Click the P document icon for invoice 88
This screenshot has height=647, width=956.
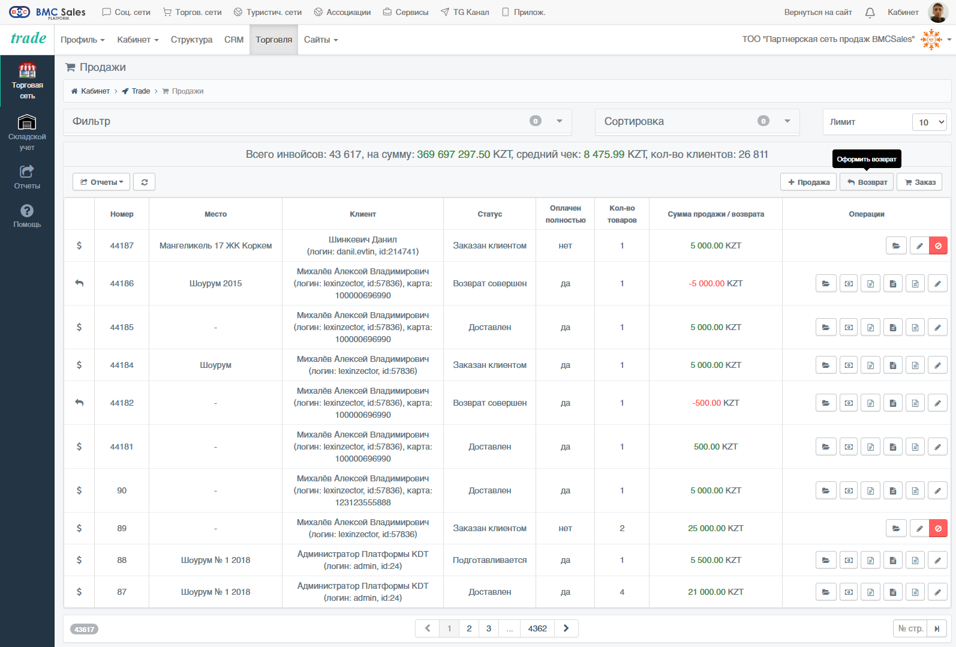point(870,560)
